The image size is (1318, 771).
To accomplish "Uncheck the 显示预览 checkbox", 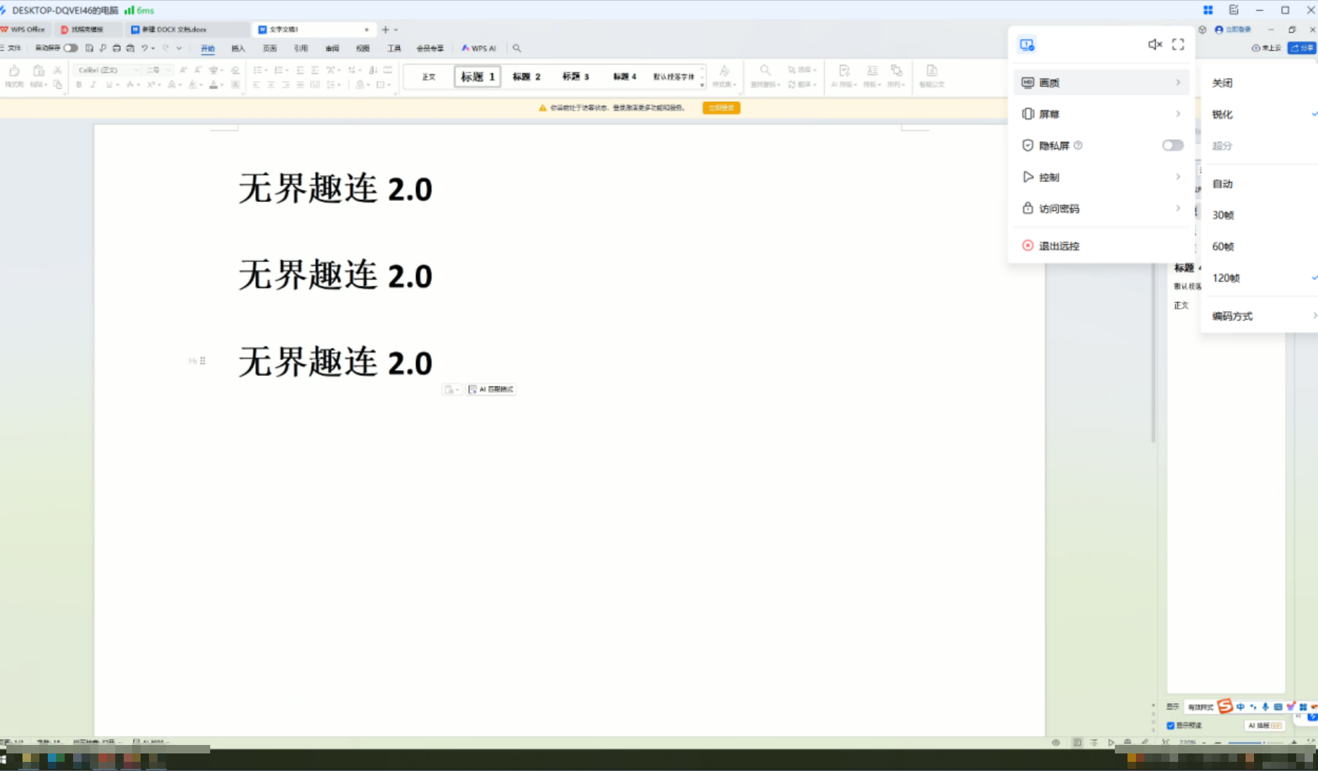I will [x=1170, y=725].
